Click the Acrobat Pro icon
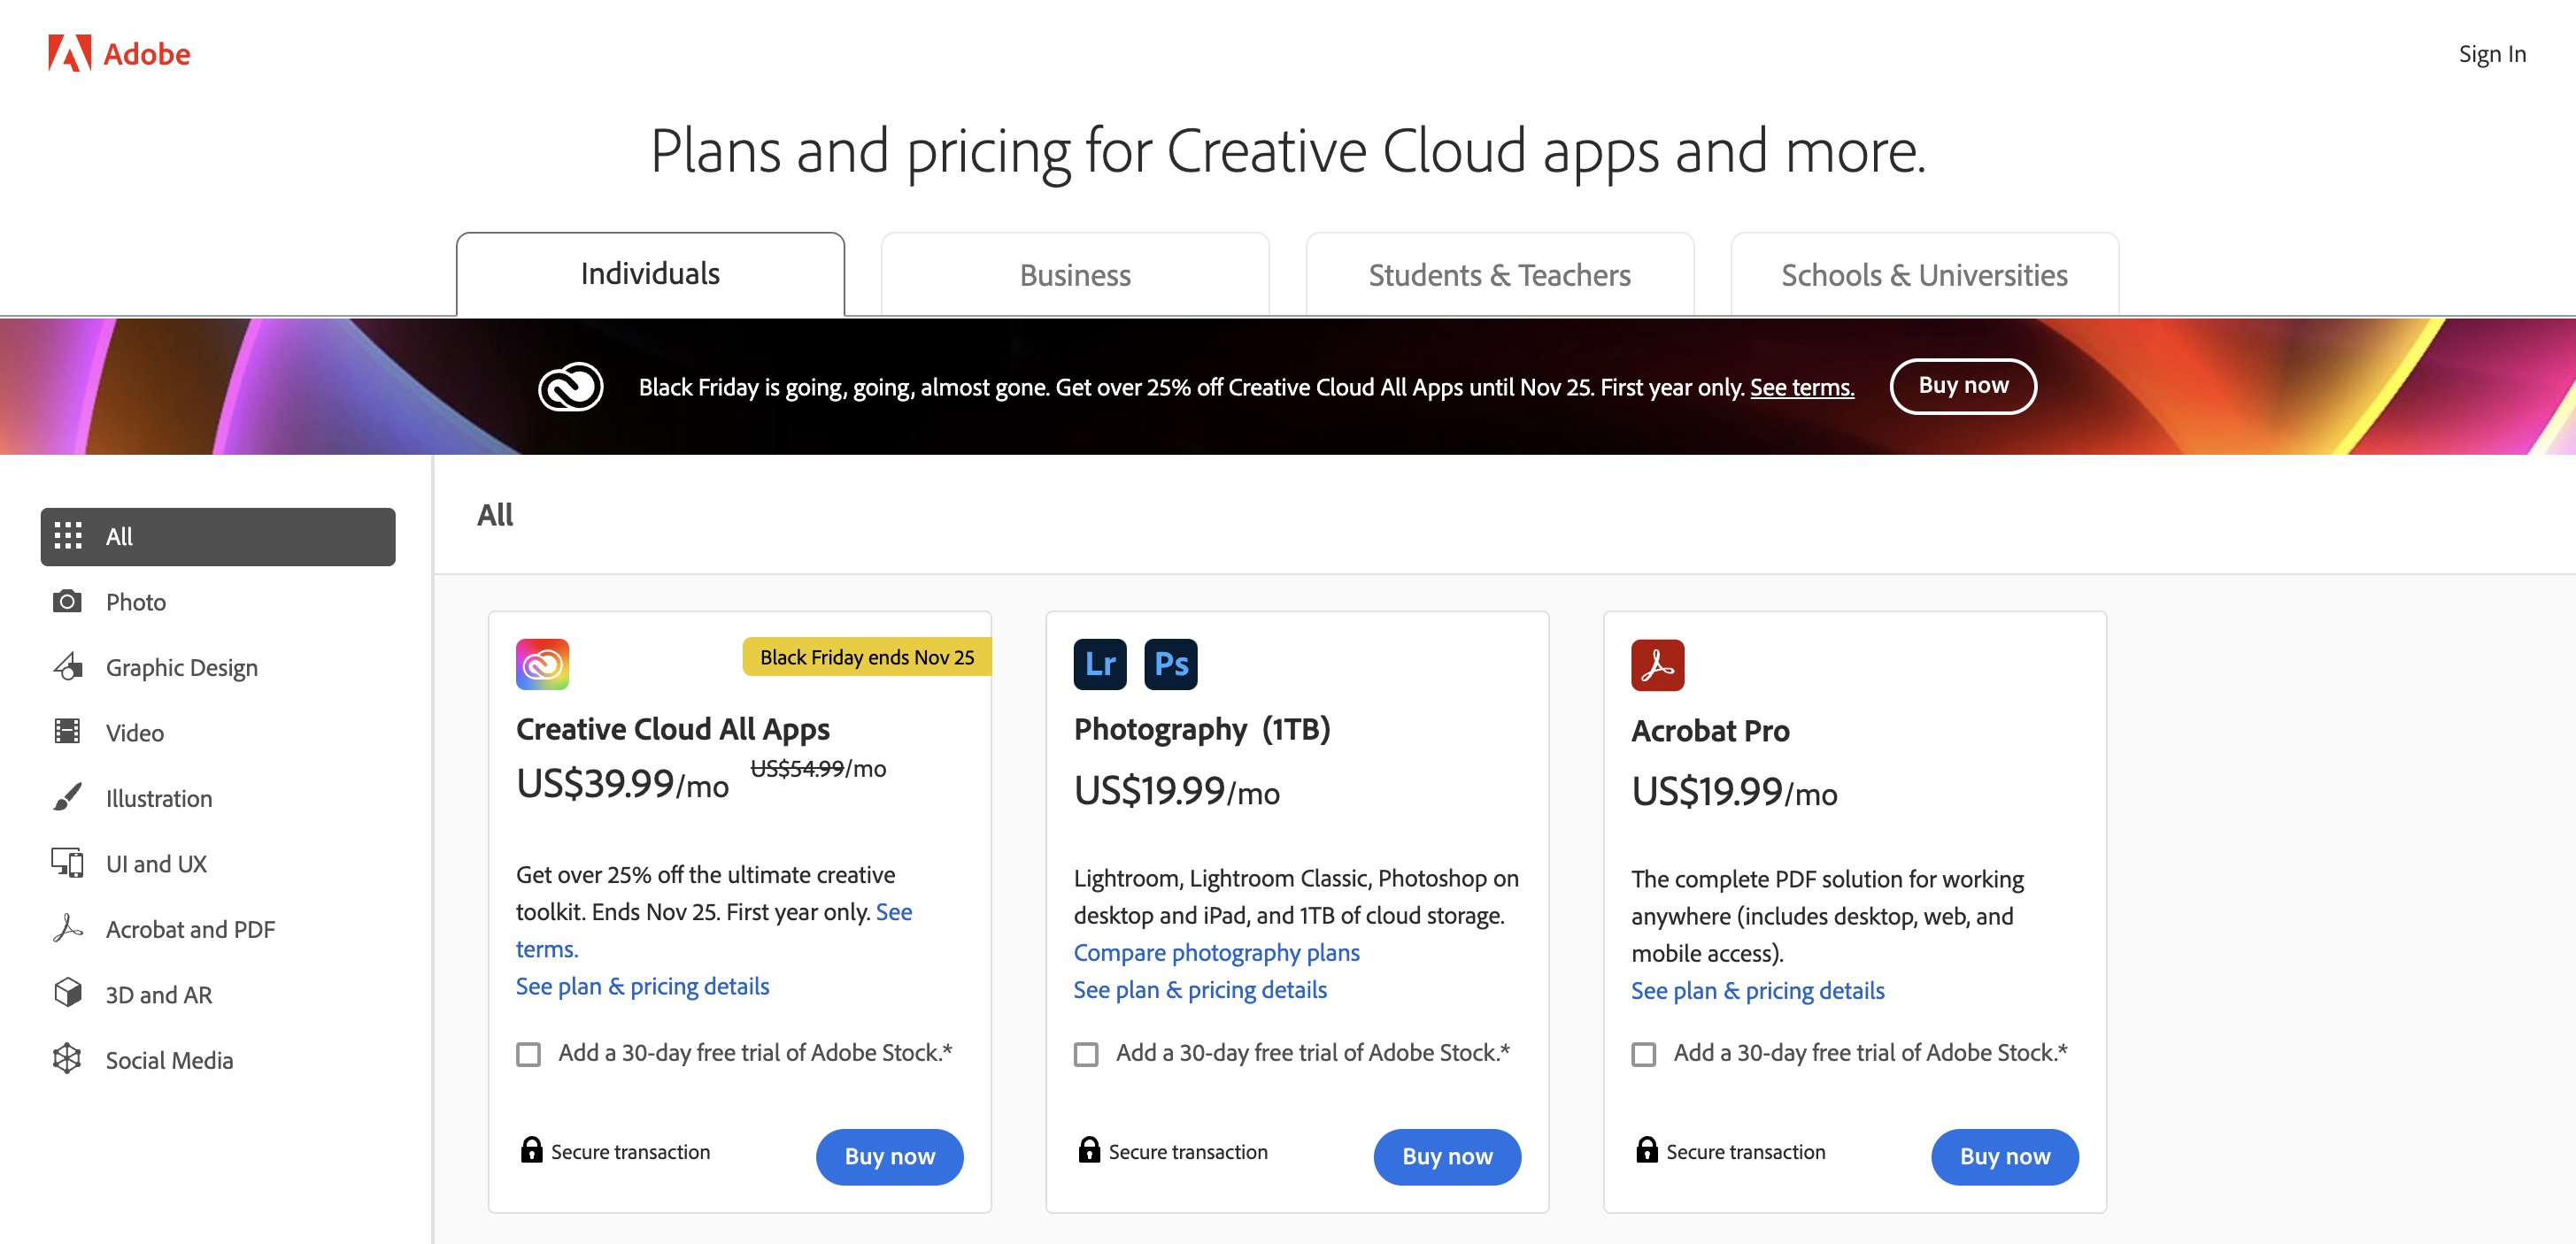 click(x=1658, y=664)
